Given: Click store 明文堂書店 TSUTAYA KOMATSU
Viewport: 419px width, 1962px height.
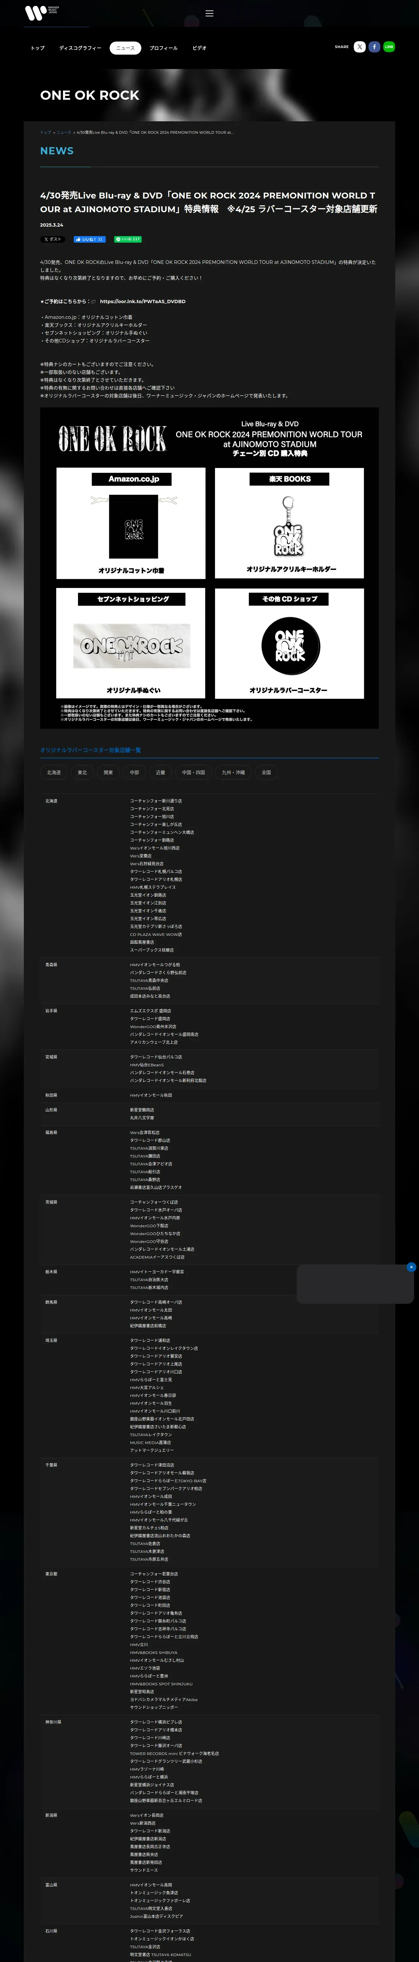Looking at the screenshot, I should point(161,1954).
